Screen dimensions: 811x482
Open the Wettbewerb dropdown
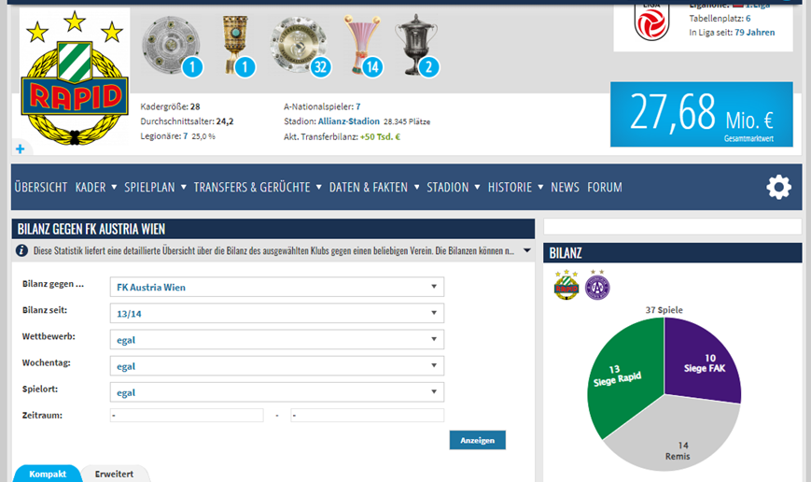point(277,340)
